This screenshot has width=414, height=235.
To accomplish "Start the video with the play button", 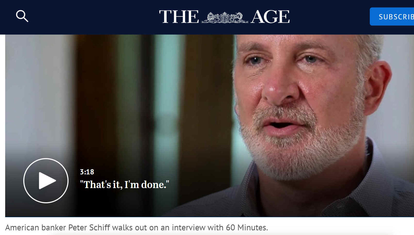I will tap(46, 181).
